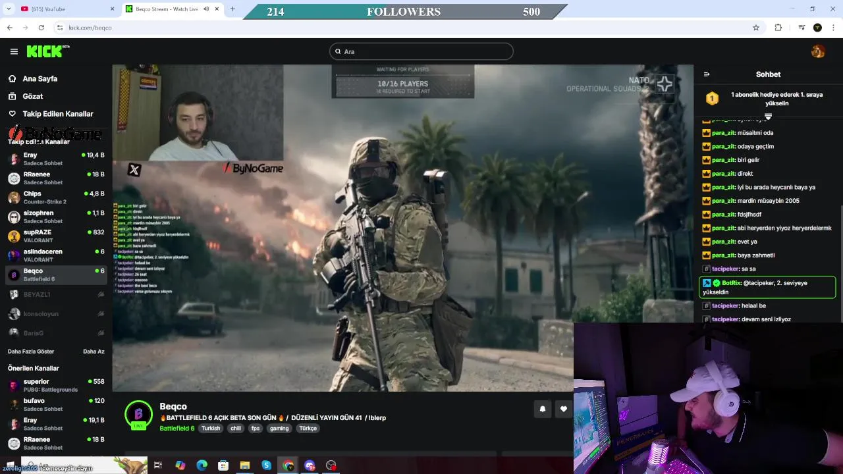The height and width of the screenshot is (474, 843).
Task: Collapse the chat panel arrow icon
Action: point(707,74)
